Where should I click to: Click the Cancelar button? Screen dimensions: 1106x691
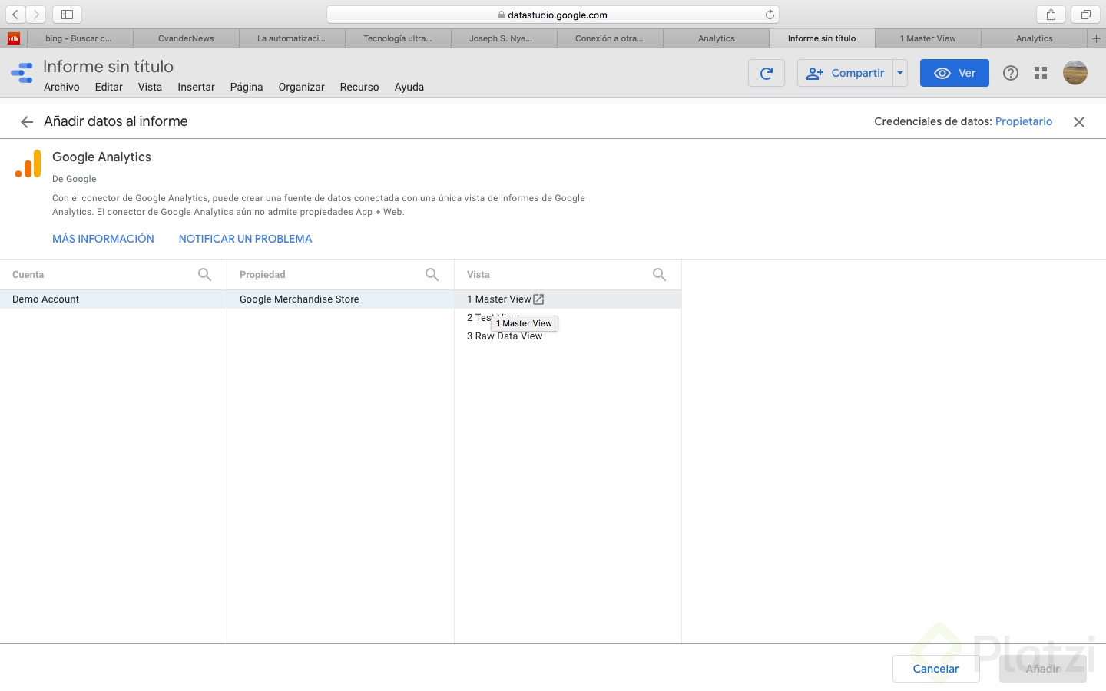tap(935, 669)
